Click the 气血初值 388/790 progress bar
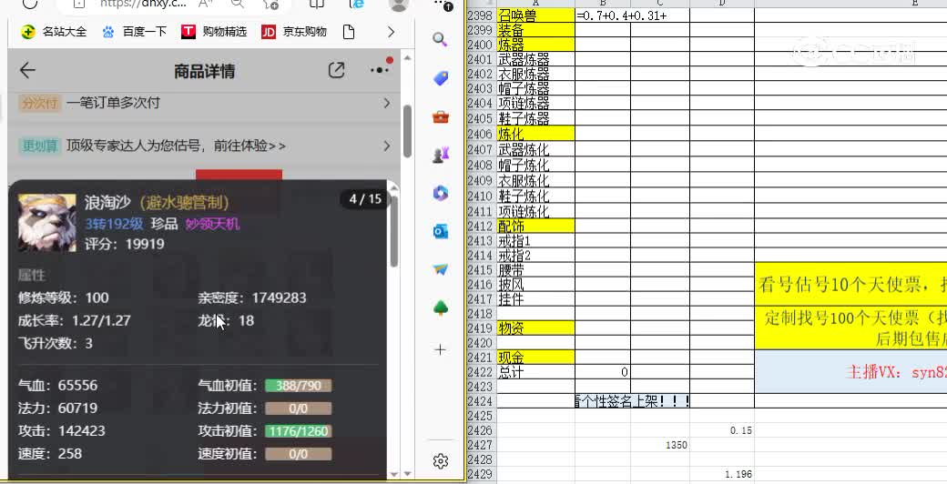 click(298, 386)
